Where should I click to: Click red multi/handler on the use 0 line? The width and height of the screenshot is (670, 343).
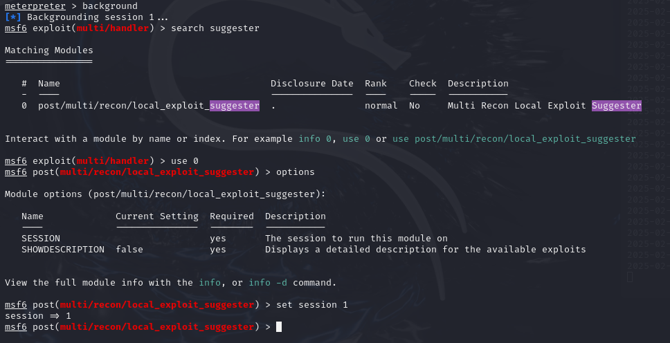click(x=113, y=161)
